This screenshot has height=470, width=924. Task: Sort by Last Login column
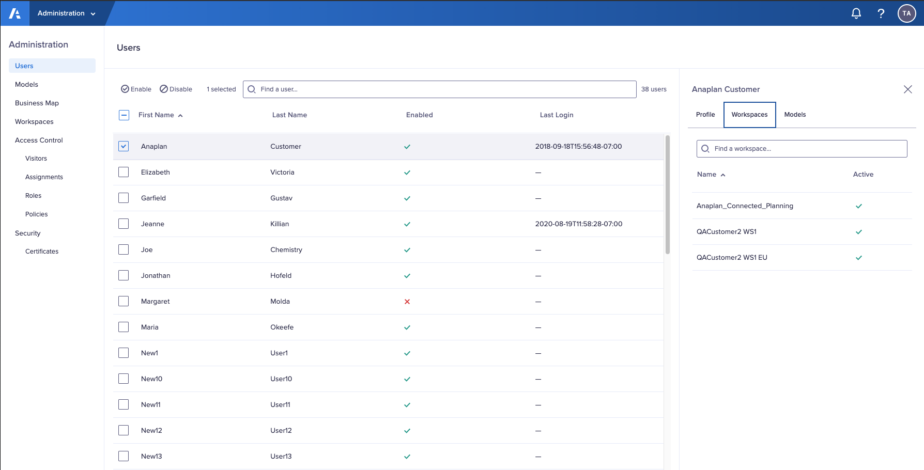557,115
